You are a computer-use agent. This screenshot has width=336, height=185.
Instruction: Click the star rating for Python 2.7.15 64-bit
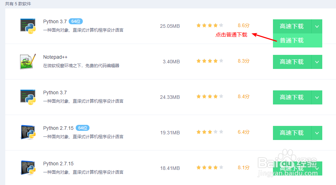coord(210,132)
